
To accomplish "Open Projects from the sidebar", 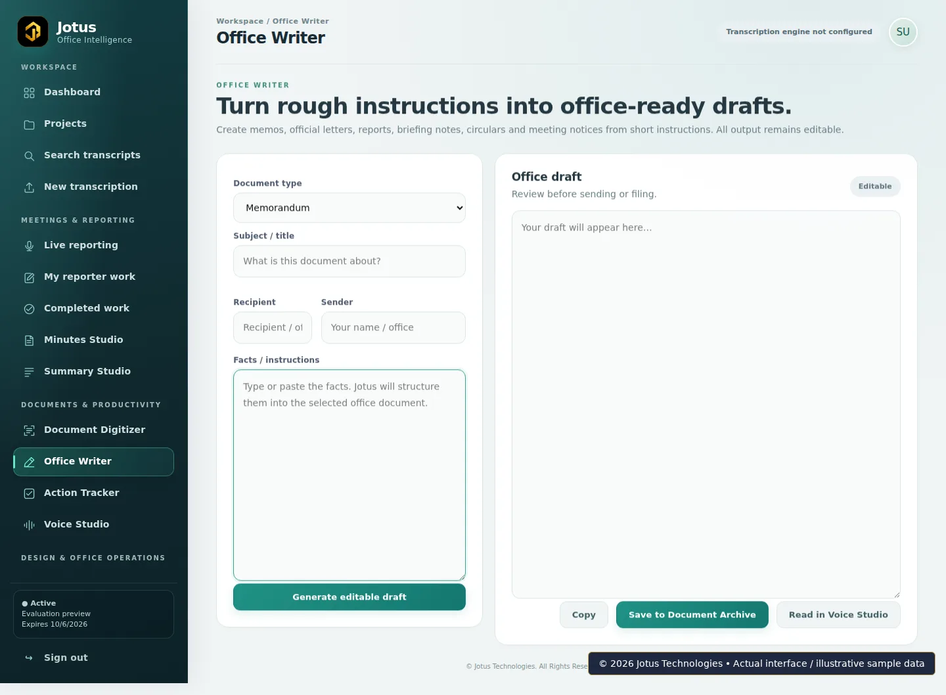I will [x=93, y=123].
